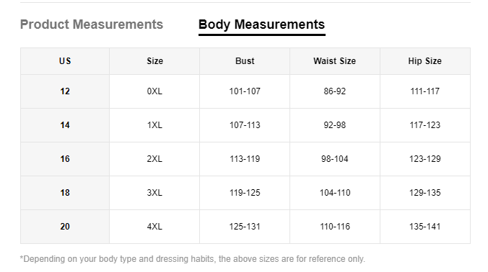The width and height of the screenshot is (488, 272).
Task: Select the US size 20 row label
Action: point(65,227)
